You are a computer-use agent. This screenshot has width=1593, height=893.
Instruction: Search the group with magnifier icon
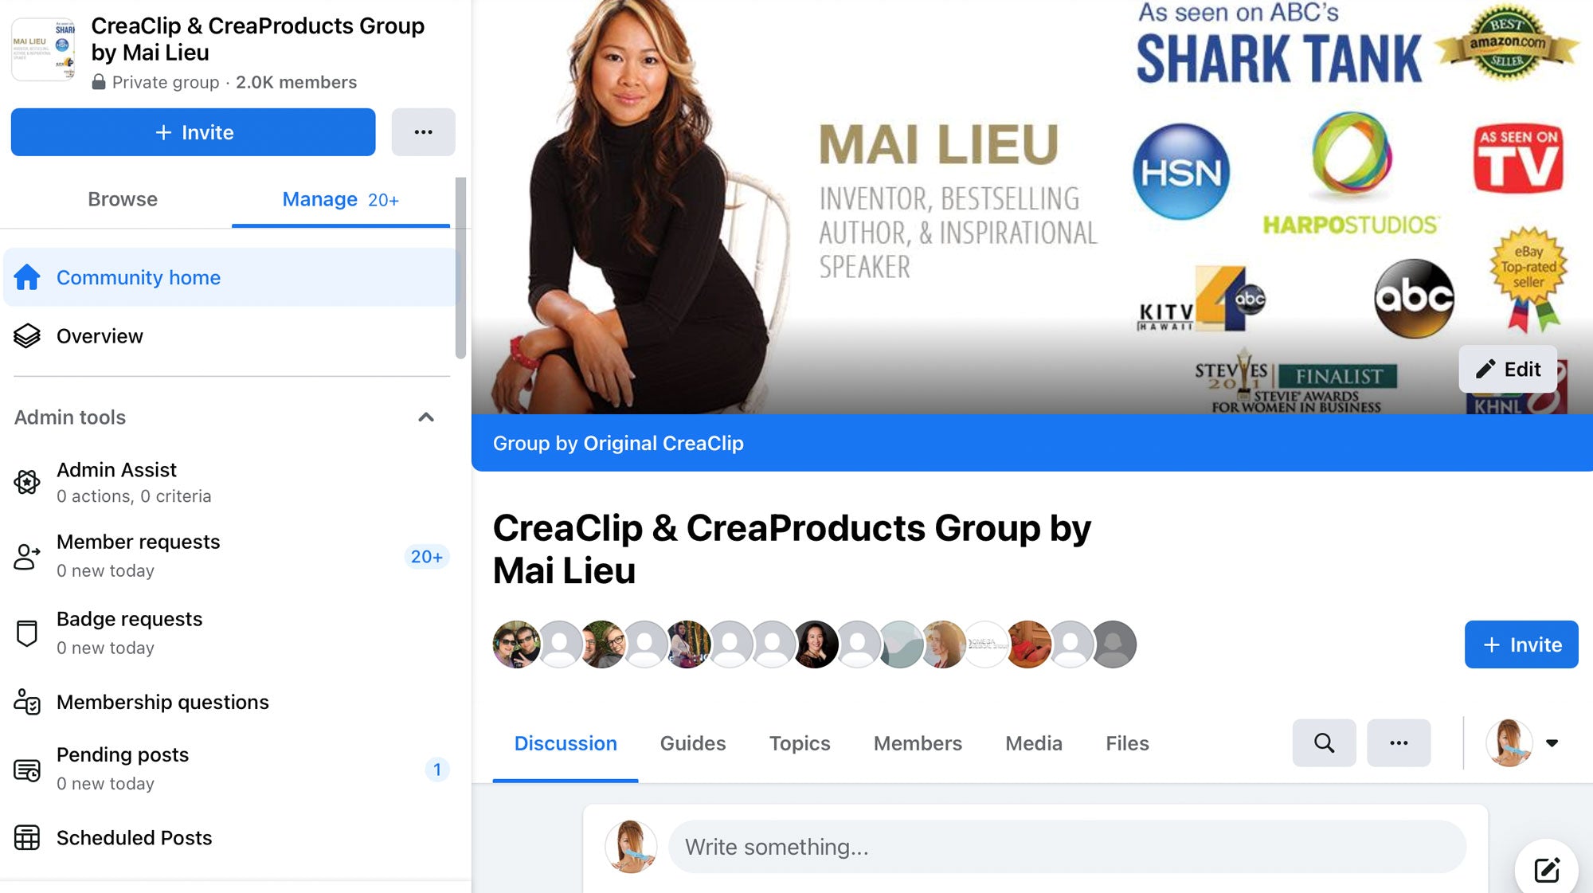(x=1324, y=743)
